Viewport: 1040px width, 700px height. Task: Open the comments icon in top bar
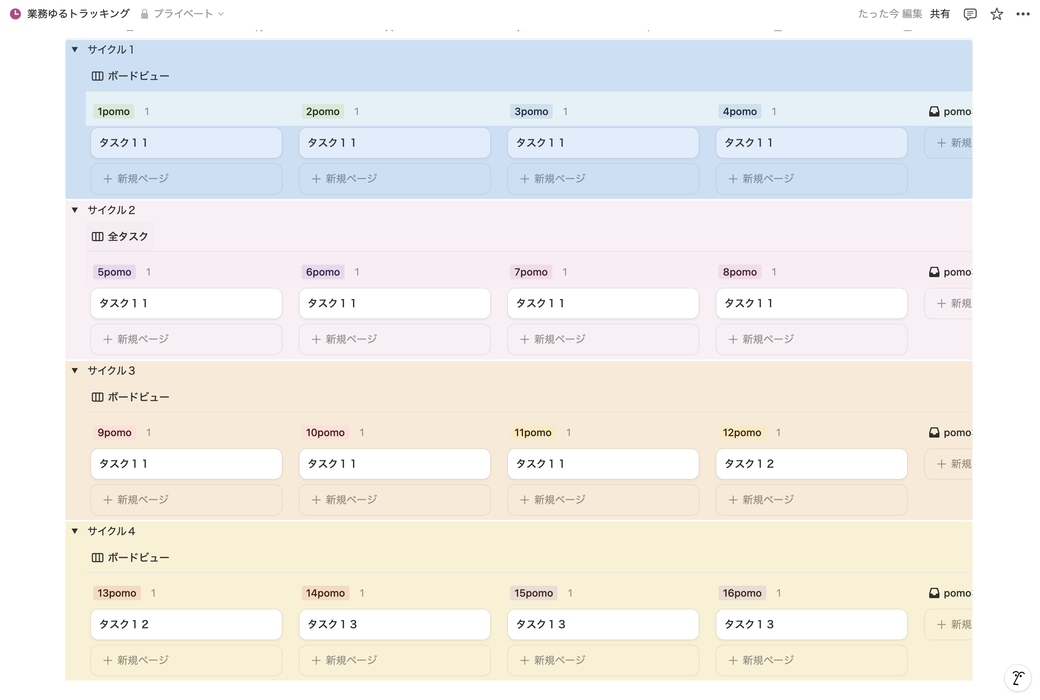tap(970, 14)
